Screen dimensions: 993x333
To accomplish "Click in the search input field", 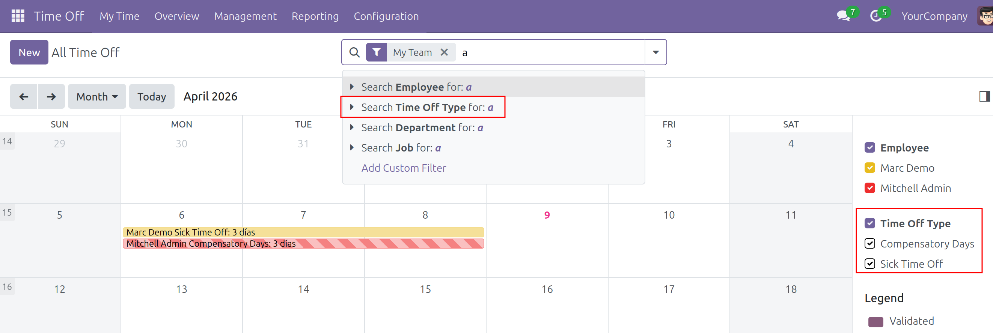I will click(551, 52).
